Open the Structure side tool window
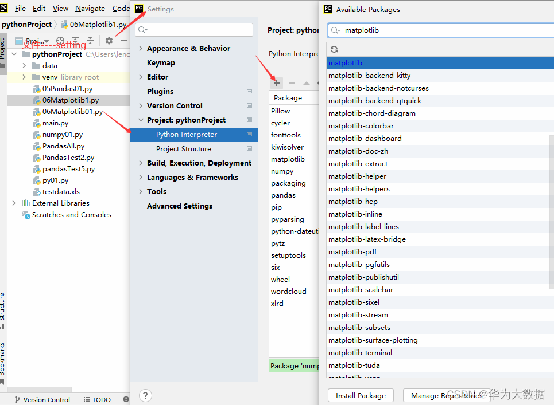This screenshot has width=554, height=405. pos(3,310)
